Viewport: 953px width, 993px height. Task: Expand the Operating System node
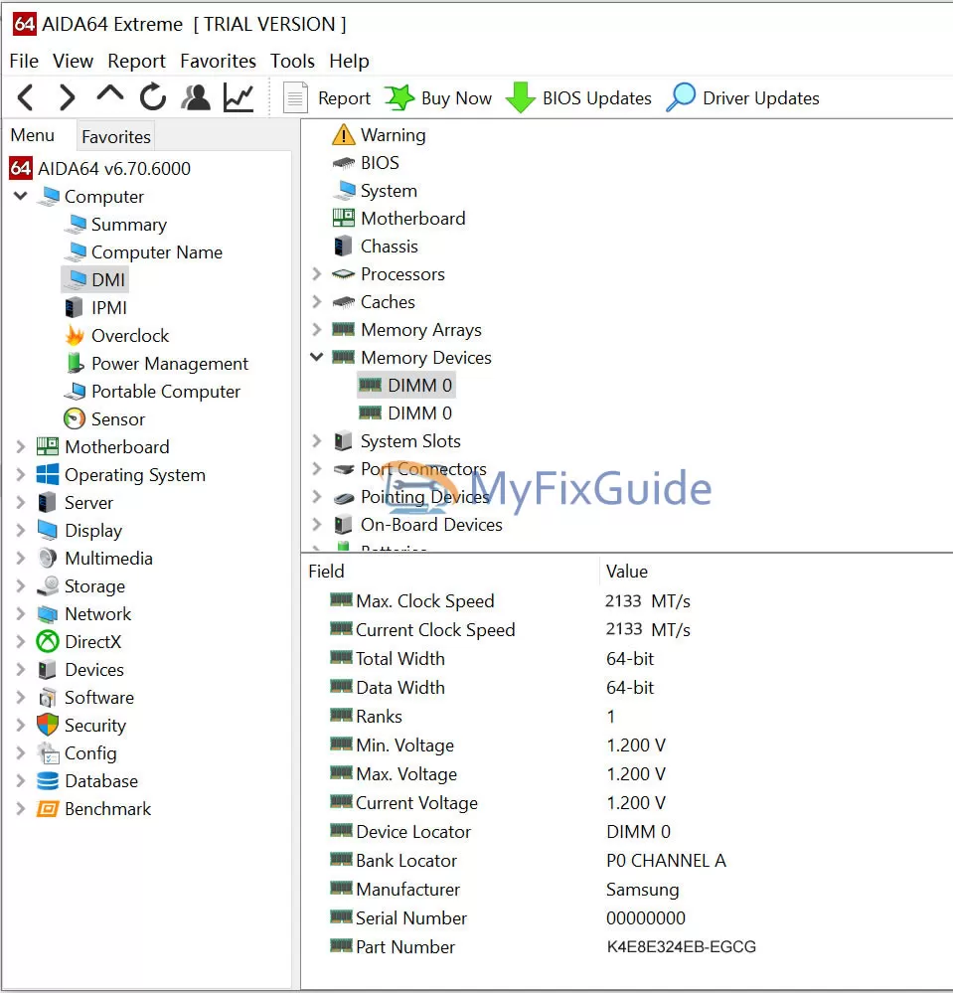pos(21,474)
